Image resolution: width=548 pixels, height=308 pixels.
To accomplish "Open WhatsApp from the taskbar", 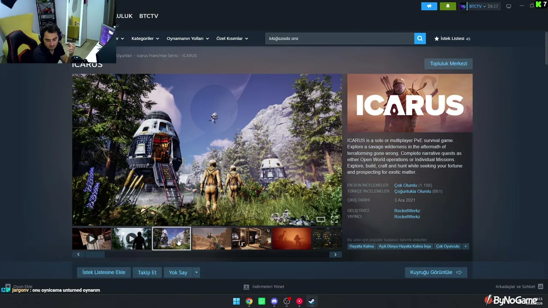I will coord(262,301).
